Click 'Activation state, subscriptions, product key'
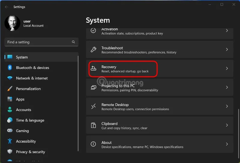240x163 pixels. pos(132,33)
